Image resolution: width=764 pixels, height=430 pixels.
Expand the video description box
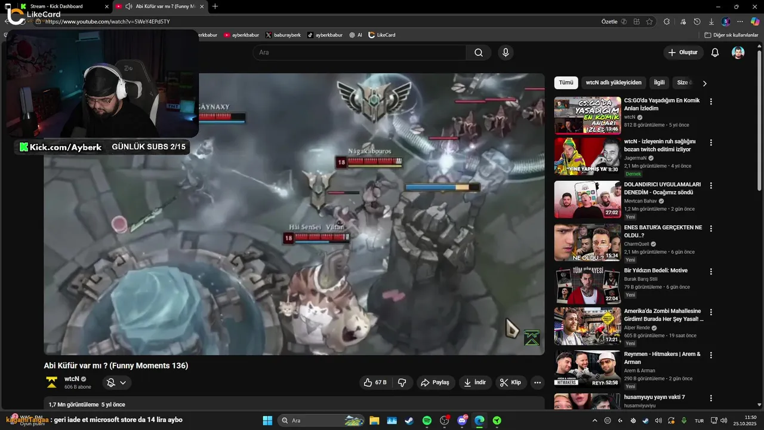pyautogui.click(x=294, y=404)
